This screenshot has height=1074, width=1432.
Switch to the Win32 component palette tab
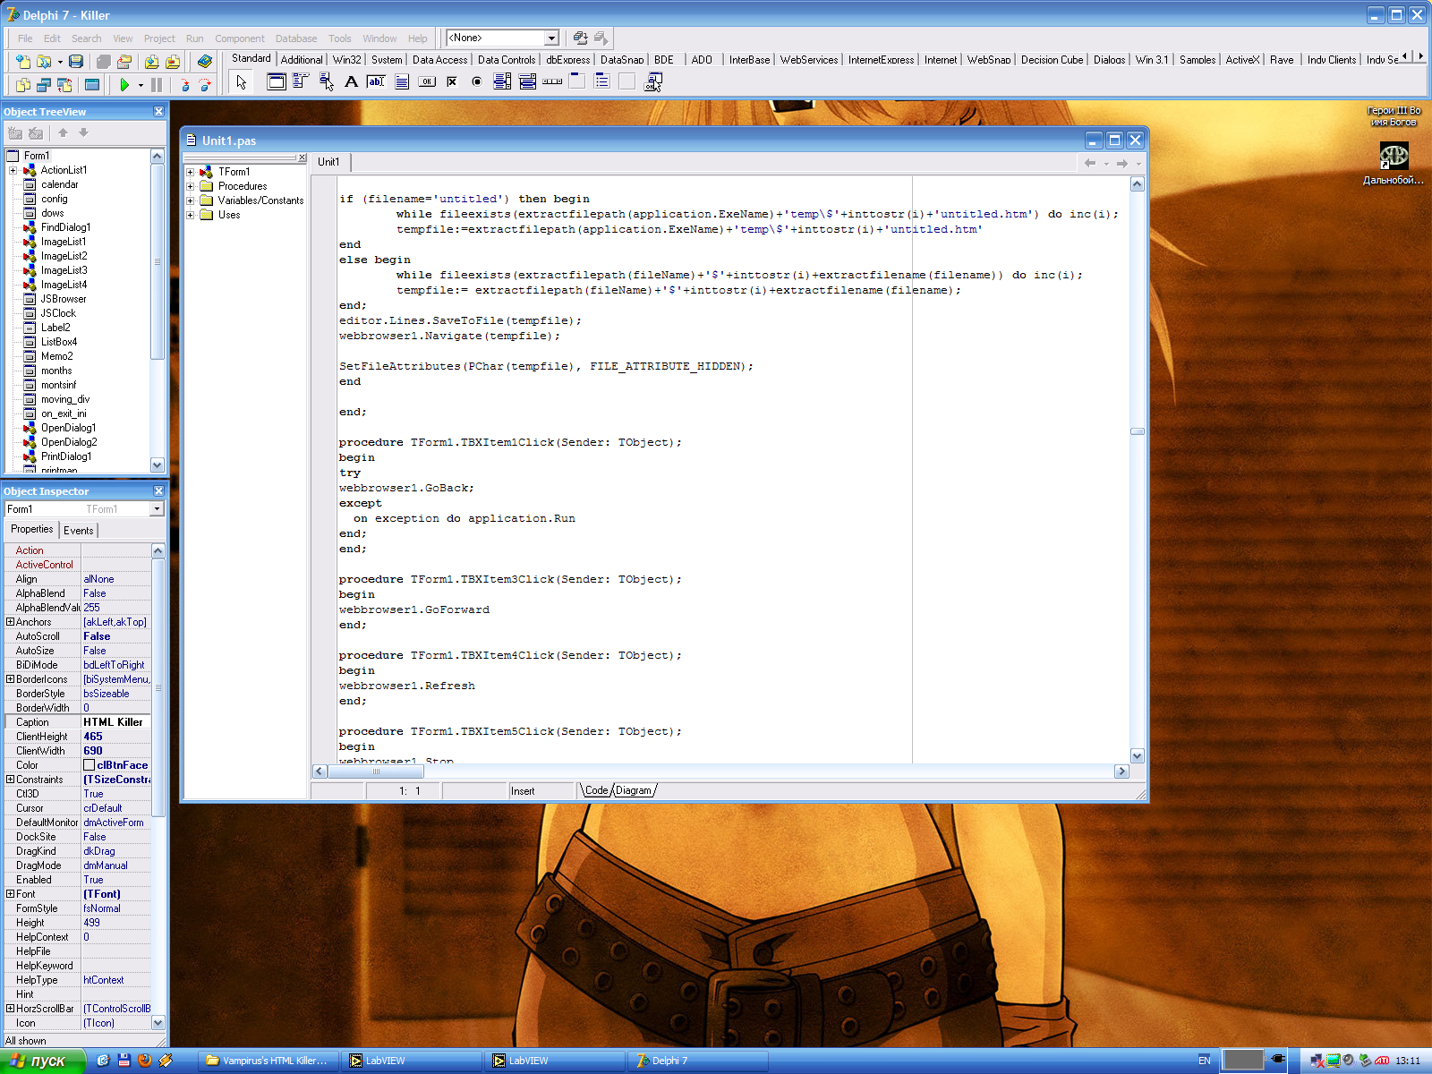point(346,60)
